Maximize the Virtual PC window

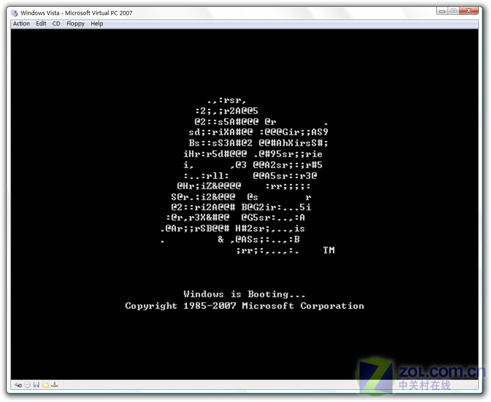click(x=454, y=10)
